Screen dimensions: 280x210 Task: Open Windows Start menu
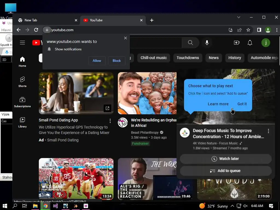(5, 206)
